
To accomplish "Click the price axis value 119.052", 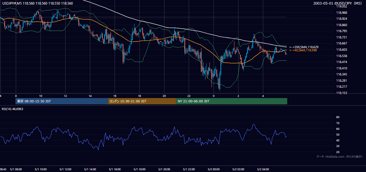I will pos(341,6).
